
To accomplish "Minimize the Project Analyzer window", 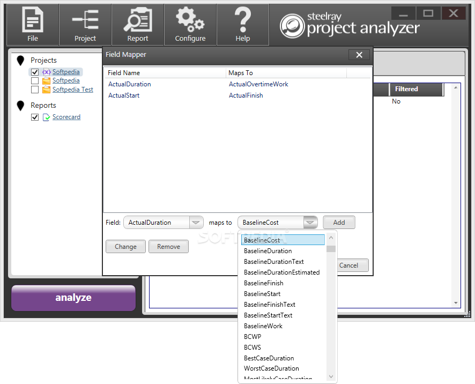I will (403, 13).
